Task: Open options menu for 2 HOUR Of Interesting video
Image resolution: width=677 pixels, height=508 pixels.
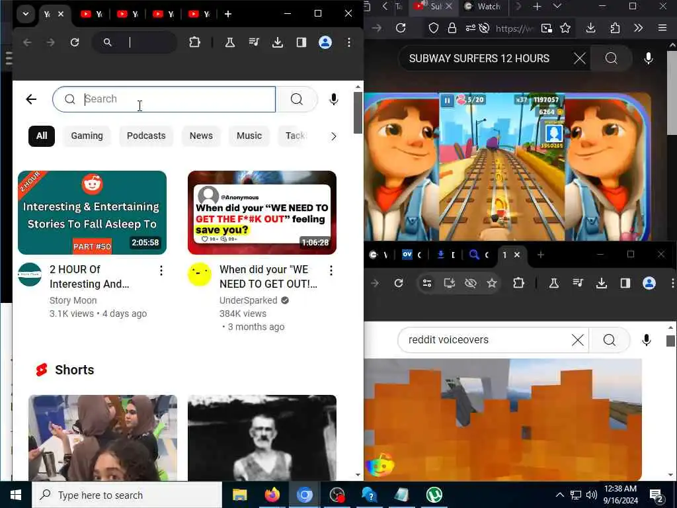Action: 161,271
